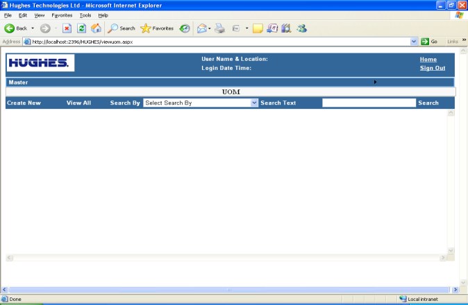
Task: Click the Stop loading icon
Action: 67,28
